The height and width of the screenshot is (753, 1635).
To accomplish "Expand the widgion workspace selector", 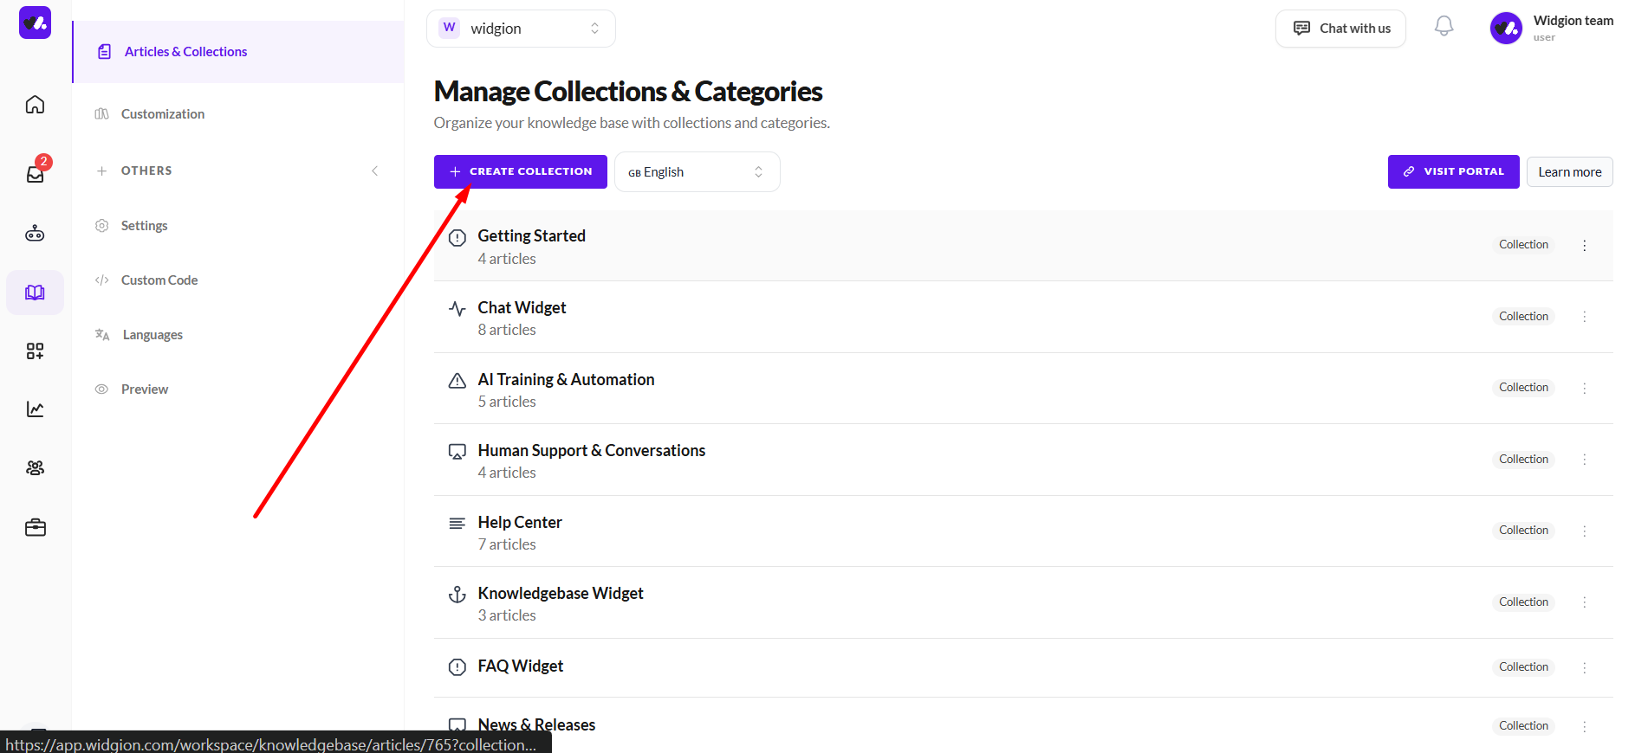I will point(521,29).
